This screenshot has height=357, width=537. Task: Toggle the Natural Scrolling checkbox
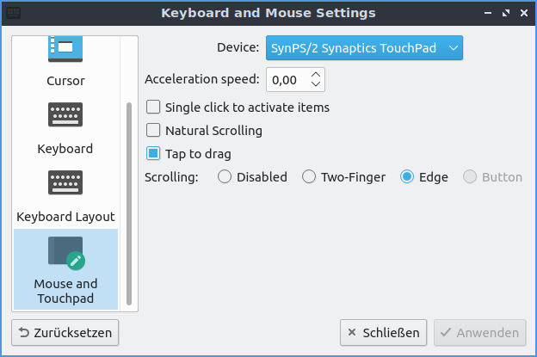[153, 131]
